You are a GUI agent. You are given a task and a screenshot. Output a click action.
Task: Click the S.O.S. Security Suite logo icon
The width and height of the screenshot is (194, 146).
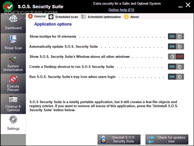8,6
